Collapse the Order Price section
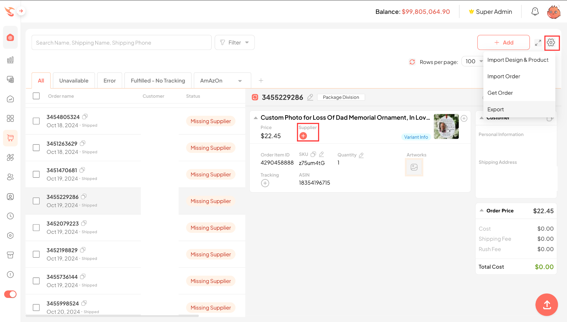 (482, 210)
